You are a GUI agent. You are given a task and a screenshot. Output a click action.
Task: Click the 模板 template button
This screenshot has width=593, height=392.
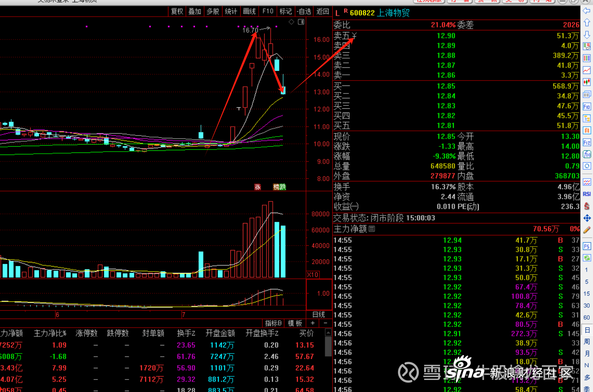tap(295, 323)
